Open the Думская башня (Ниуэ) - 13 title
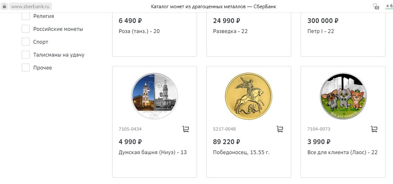 [153, 152]
